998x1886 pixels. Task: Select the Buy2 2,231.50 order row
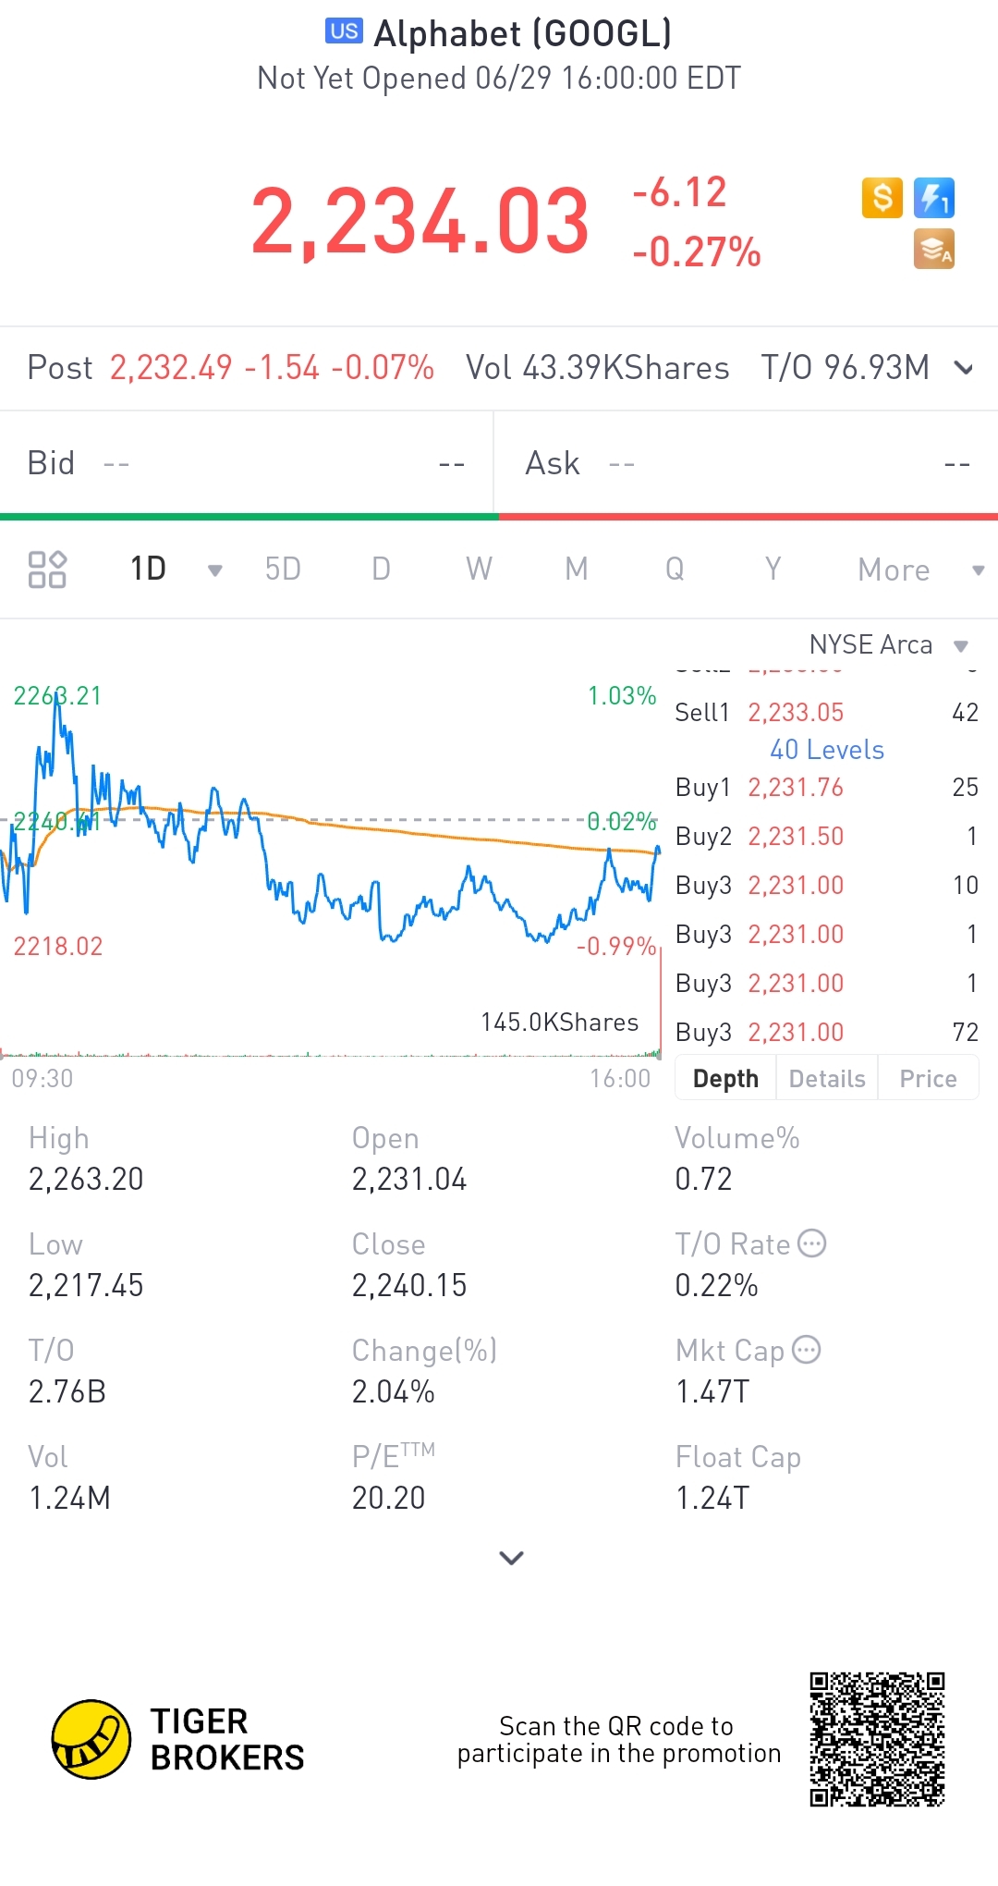827,836
